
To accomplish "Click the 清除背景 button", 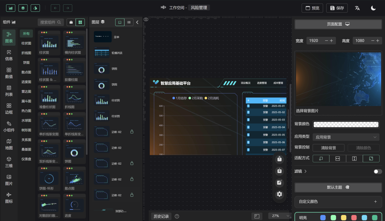I will [329, 148].
